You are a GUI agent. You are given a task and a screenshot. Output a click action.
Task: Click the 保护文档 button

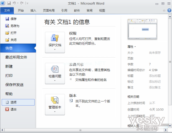pyautogui.click(x=55, y=43)
